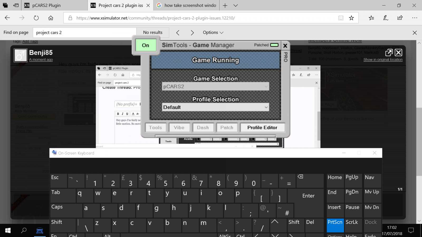The height and width of the screenshot is (237, 422).
Task: Open the browser settings and more menu
Action: pyautogui.click(x=415, y=18)
